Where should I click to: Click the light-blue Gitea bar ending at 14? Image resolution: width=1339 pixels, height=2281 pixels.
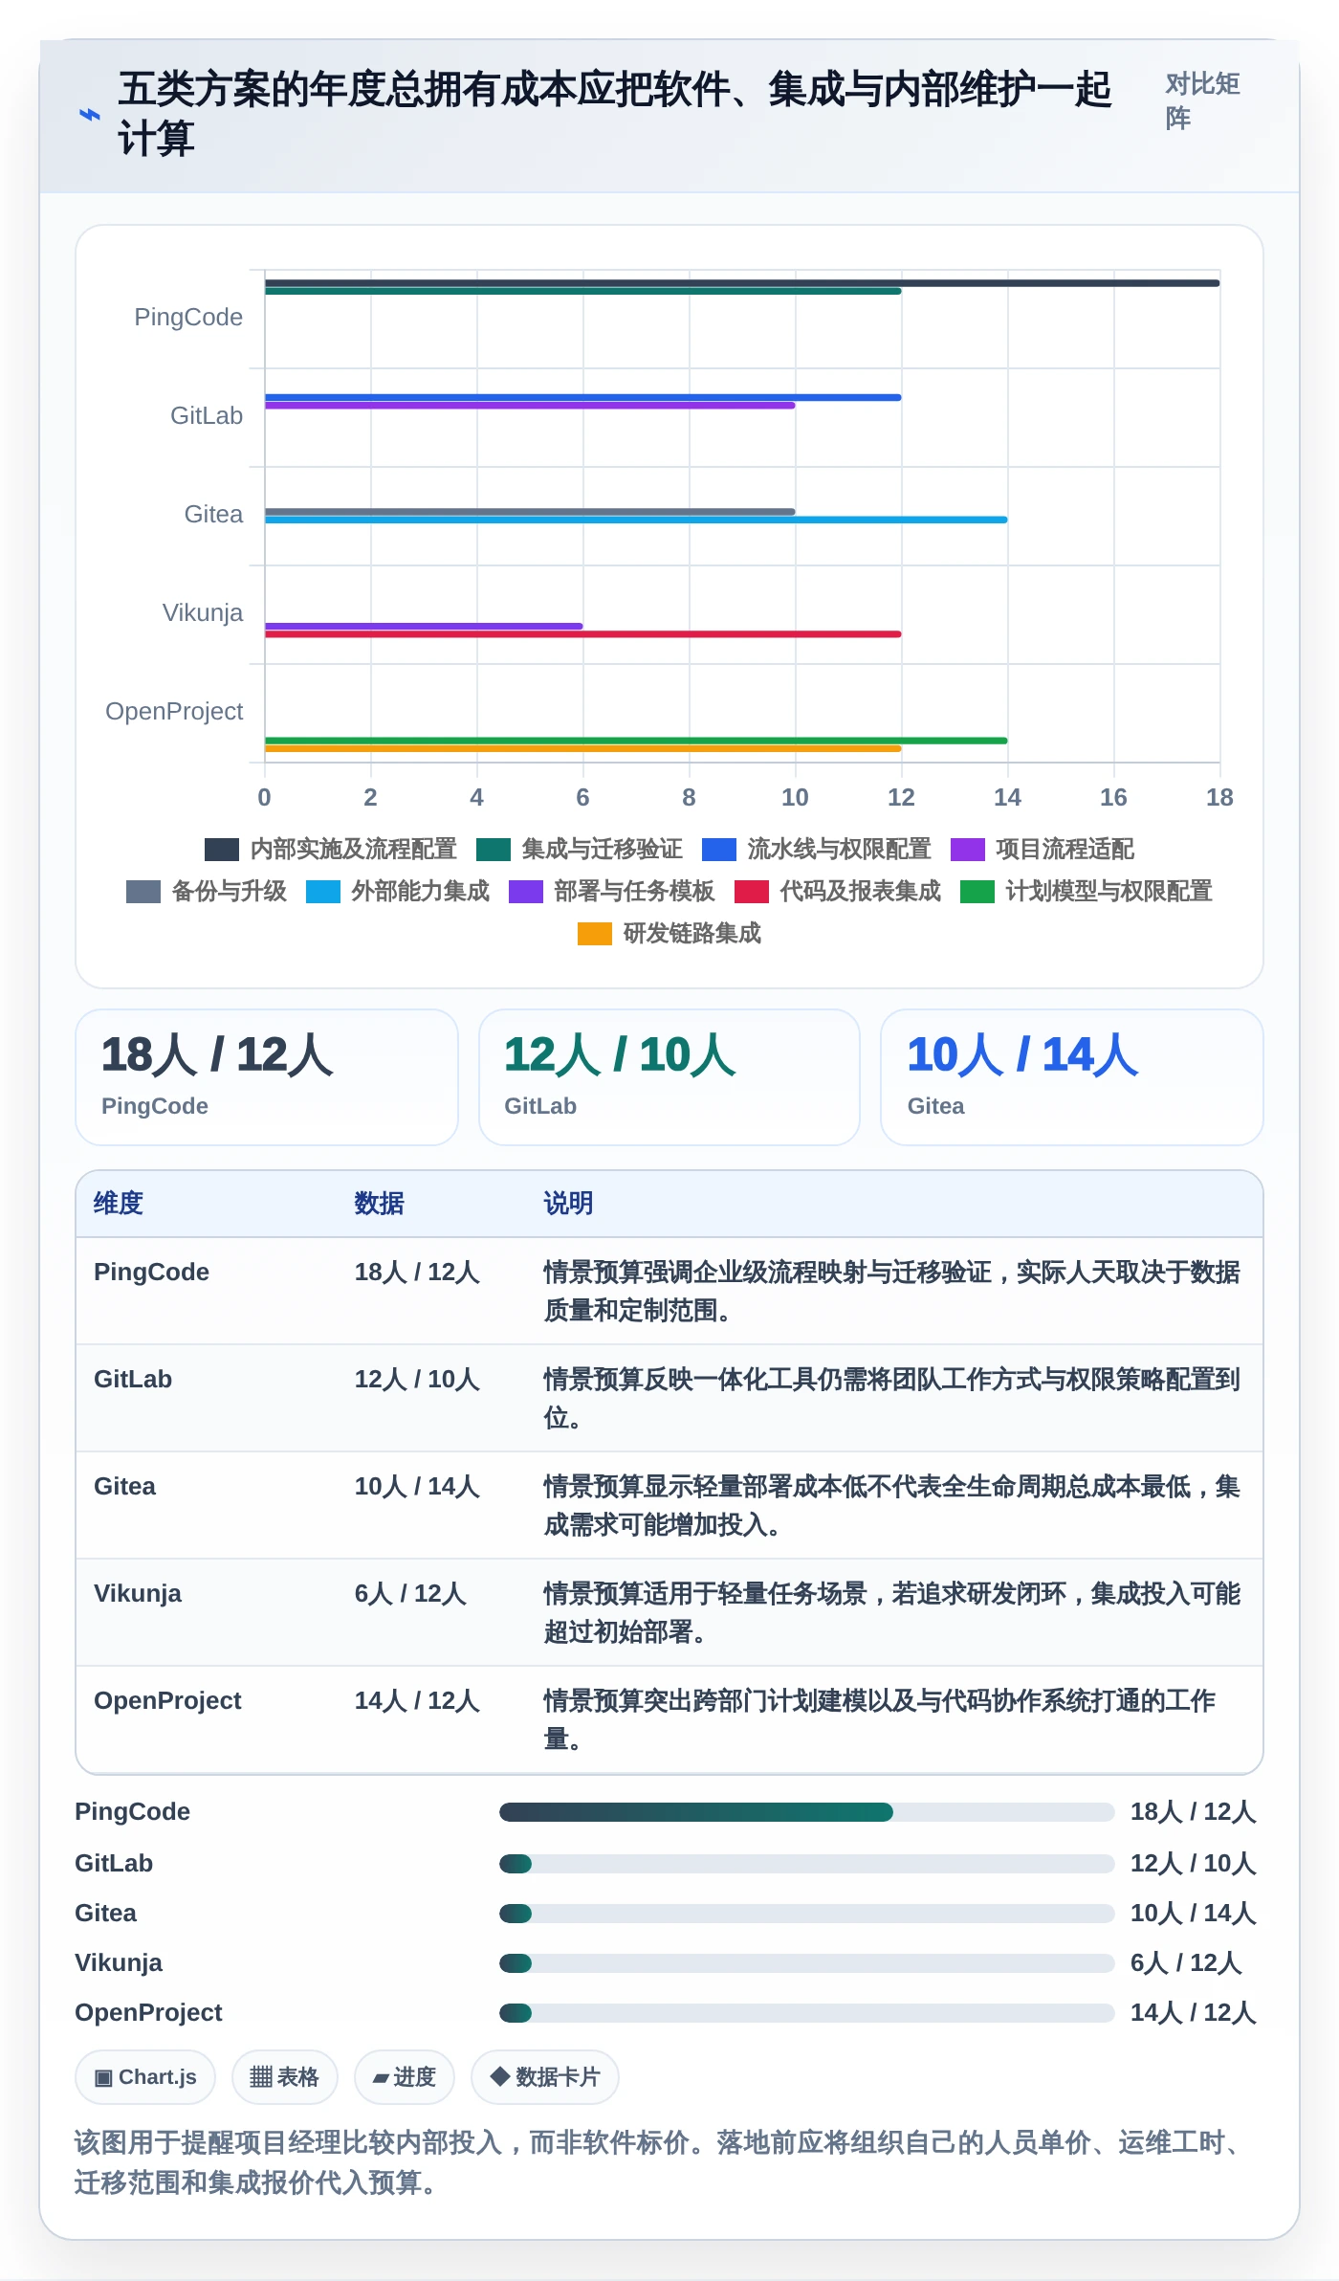(x=636, y=520)
